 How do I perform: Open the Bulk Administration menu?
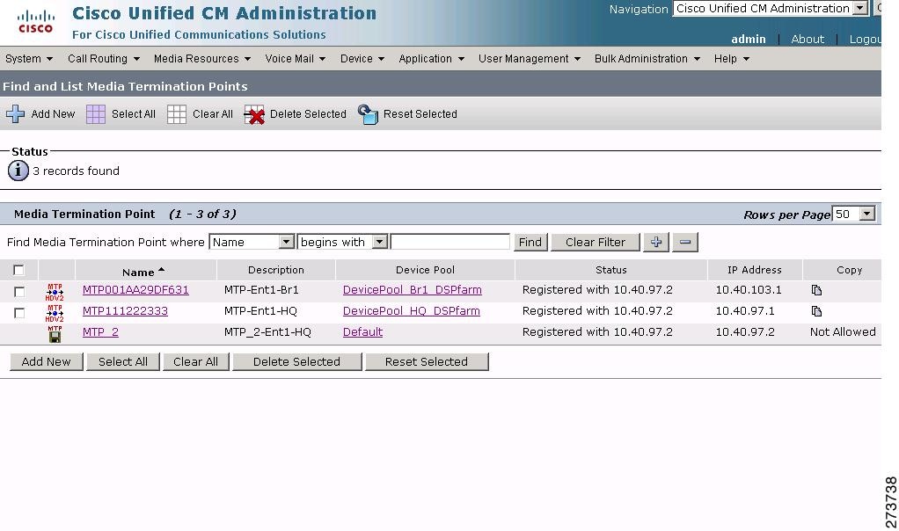click(x=647, y=58)
